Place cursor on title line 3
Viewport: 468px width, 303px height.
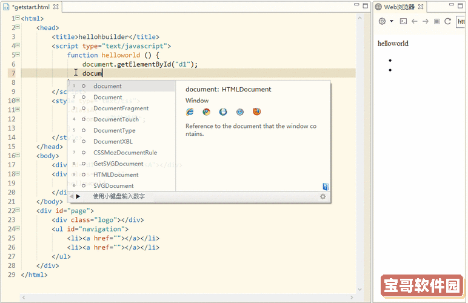click(x=105, y=37)
